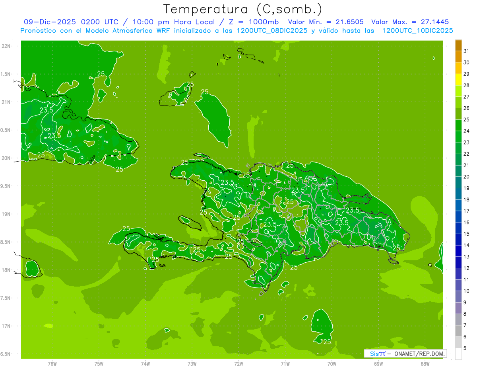Click the 'Valor Min. = 21.6505' readout
Screen dimensions: 477x369
tap(326, 22)
